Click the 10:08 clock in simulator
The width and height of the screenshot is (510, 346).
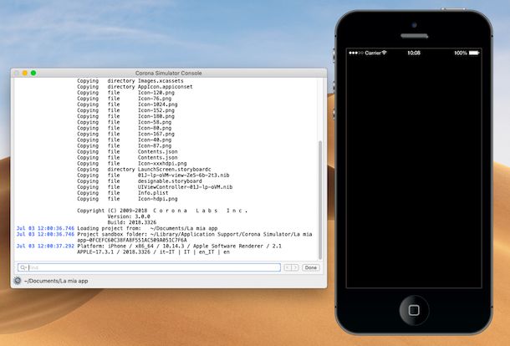point(414,53)
